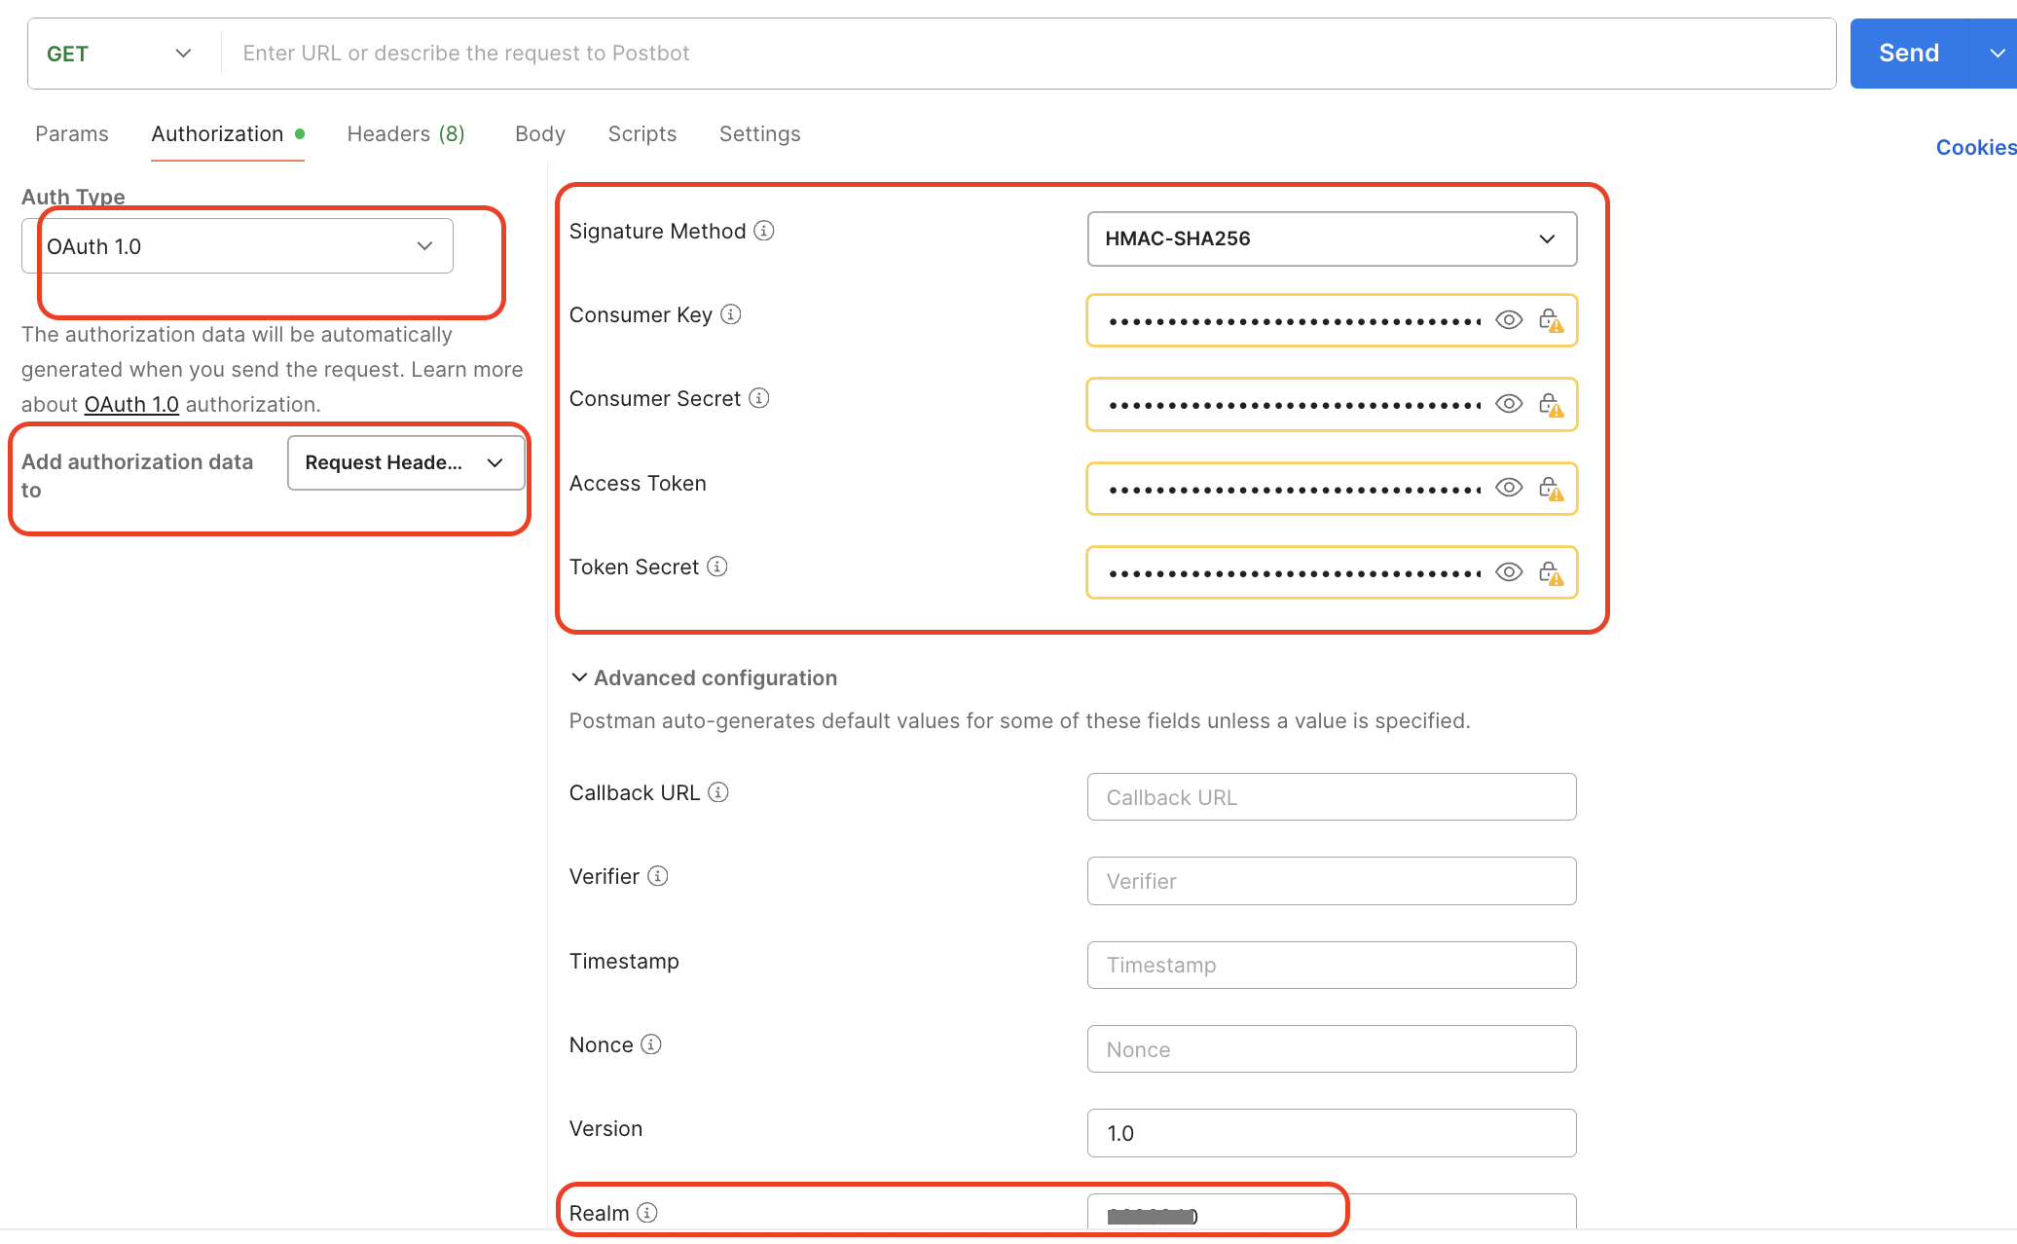The width and height of the screenshot is (2017, 1244).
Task: Click the Consumer Key vault lock warning icon
Action: (1551, 320)
